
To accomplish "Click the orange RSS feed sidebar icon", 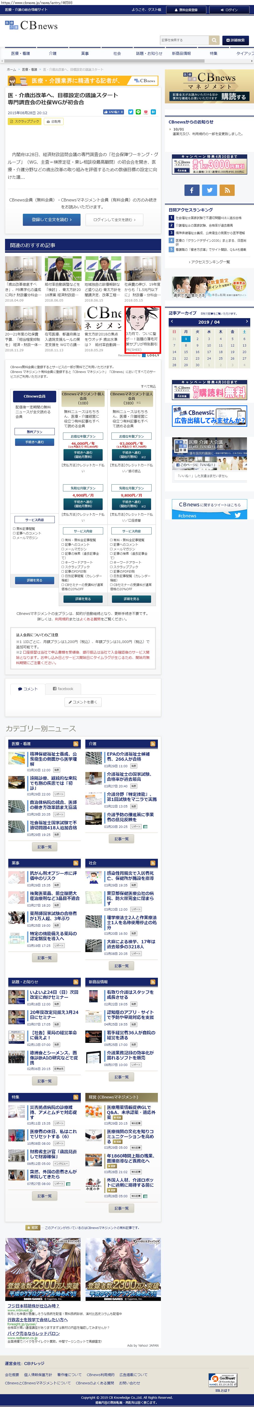I will 227,190.
